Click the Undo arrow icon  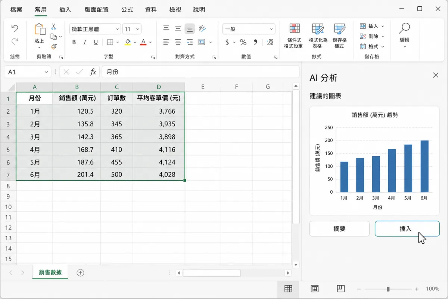pyautogui.click(x=15, y=28)
